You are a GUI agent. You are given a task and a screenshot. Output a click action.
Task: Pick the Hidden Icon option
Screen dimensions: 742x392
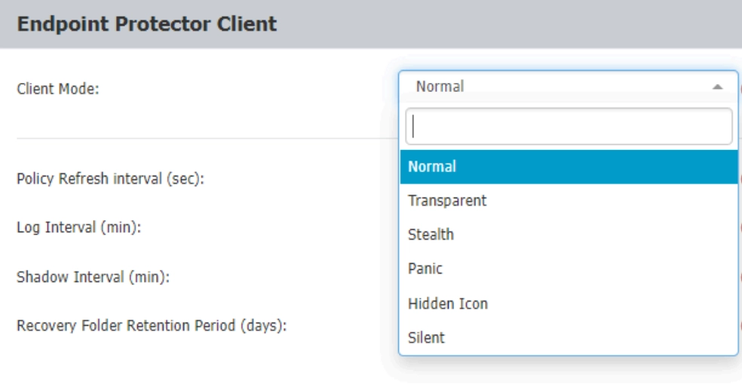(569, 304)
